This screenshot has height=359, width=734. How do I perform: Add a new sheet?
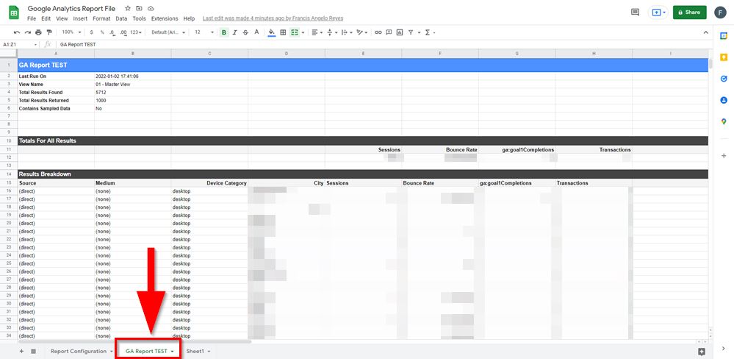pyautogui.click(x=21, y=351)
